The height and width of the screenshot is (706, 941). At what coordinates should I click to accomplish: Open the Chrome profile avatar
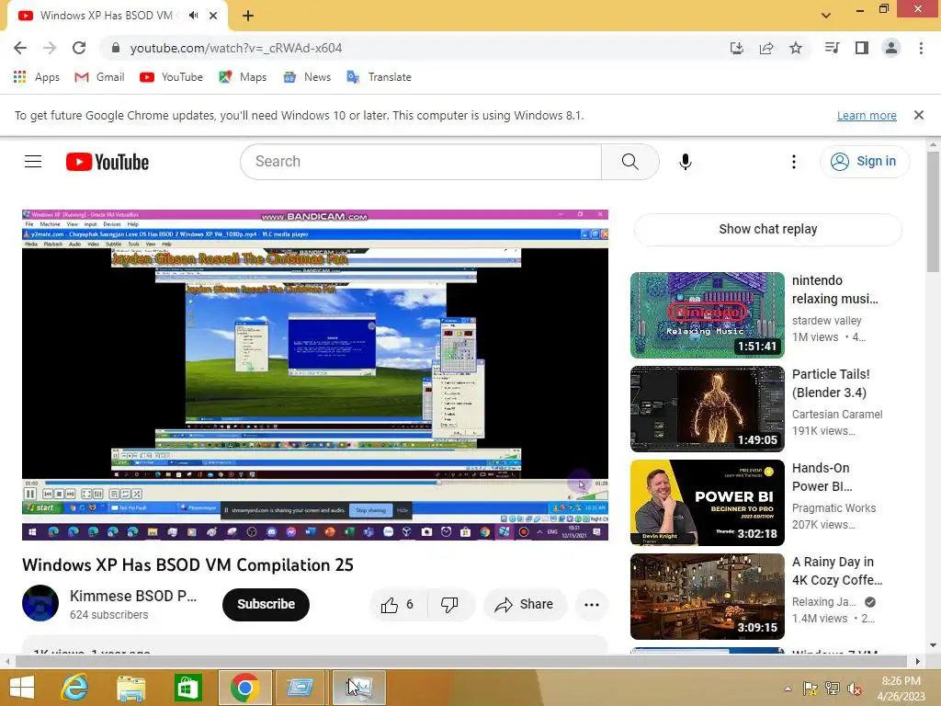click(891, 48)
